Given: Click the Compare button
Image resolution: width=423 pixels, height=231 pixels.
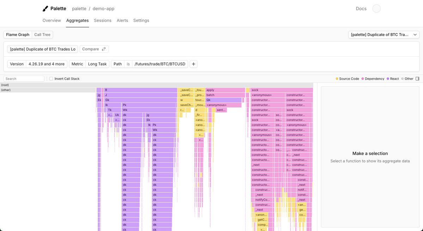Looking at the screenshot, I should (x=94, y=49).
